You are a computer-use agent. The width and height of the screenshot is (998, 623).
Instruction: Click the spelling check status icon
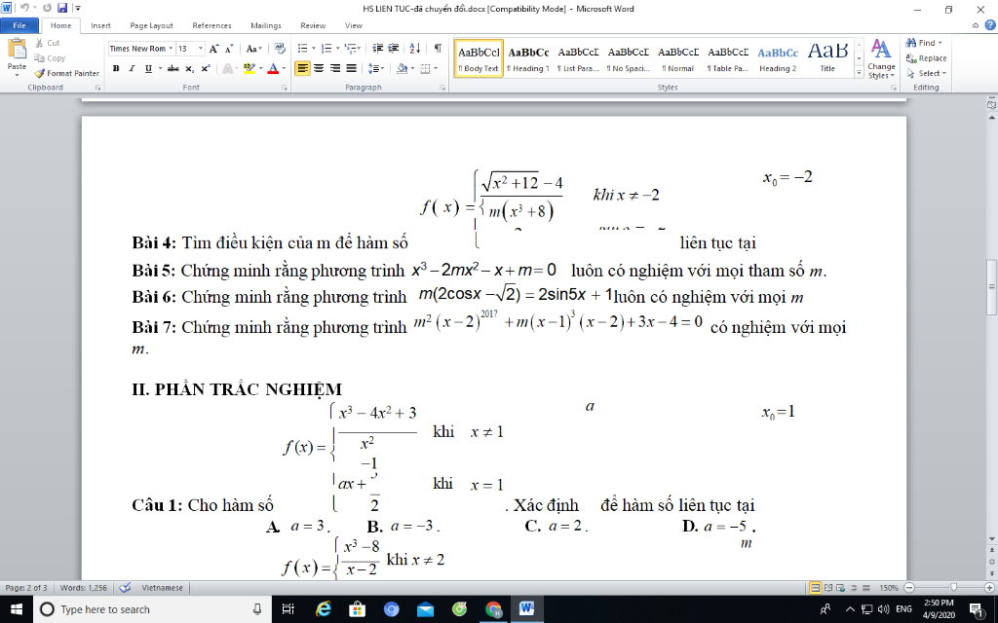point(126,588)
